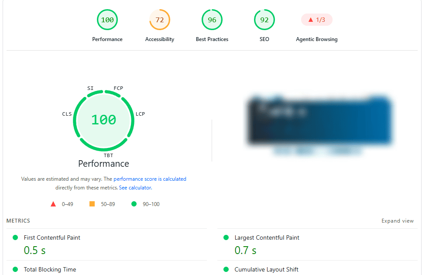Image resolution: width=429 pixels, height=275 pixels.
Task: Select the Best Practices category label
Action: pyautogui.click(x=212, y=39)
